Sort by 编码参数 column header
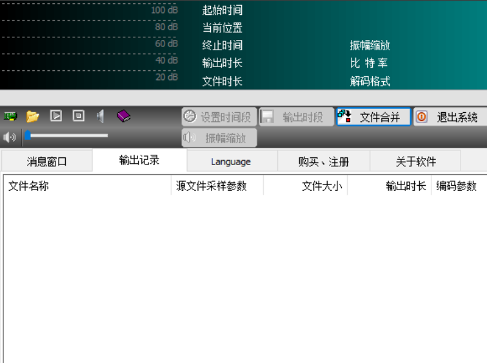Image resolution: width=487 pixels, height=363 pixels. coord(459,186)
